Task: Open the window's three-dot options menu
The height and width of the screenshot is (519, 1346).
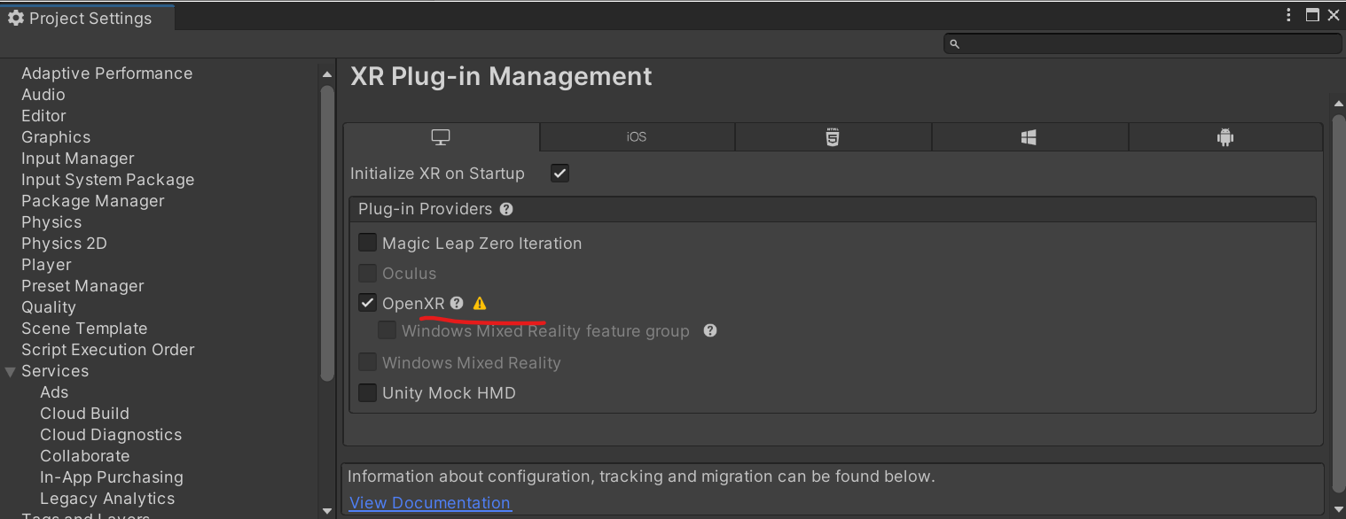Action: (1289, 15)
